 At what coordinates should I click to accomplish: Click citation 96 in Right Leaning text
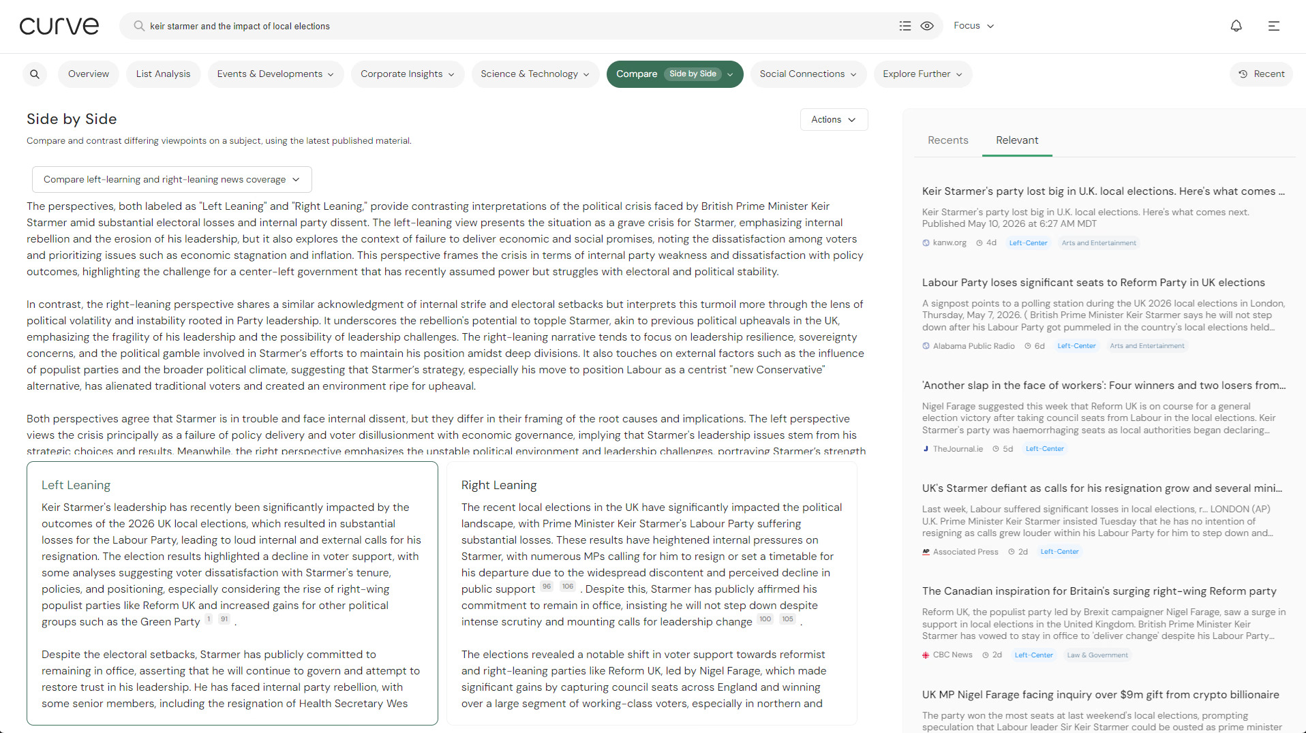pos(547,587)
